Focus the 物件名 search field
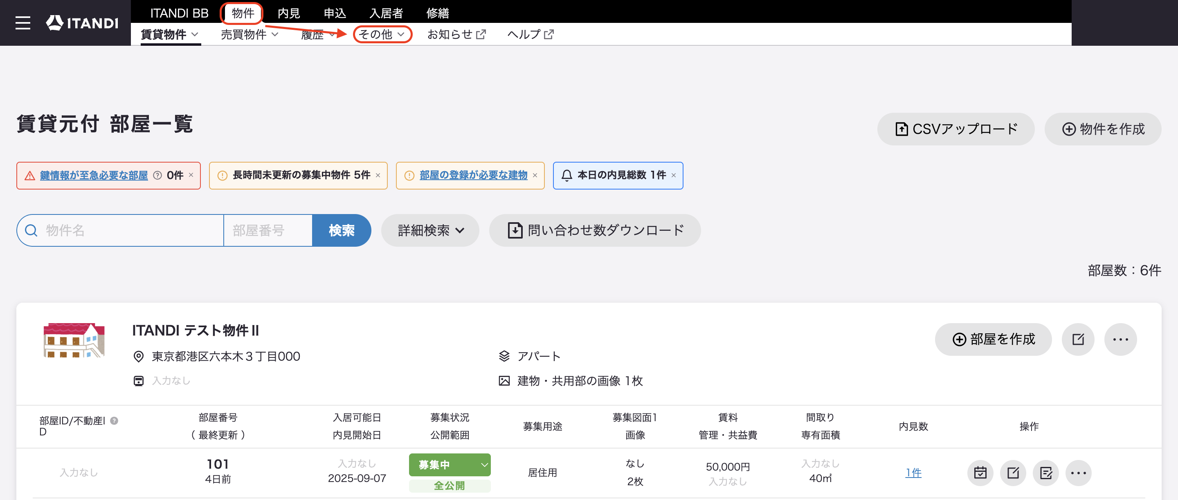This screenshot has height=500, width=1178. pyautogui.click(x=120, y=230)
